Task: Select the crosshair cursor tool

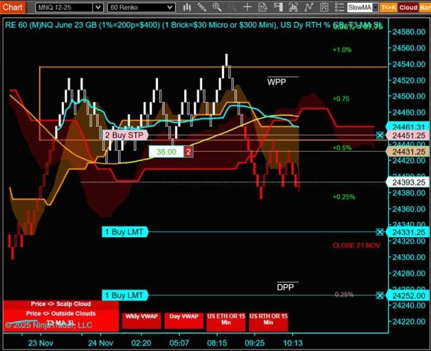Action: click(248, 7)
